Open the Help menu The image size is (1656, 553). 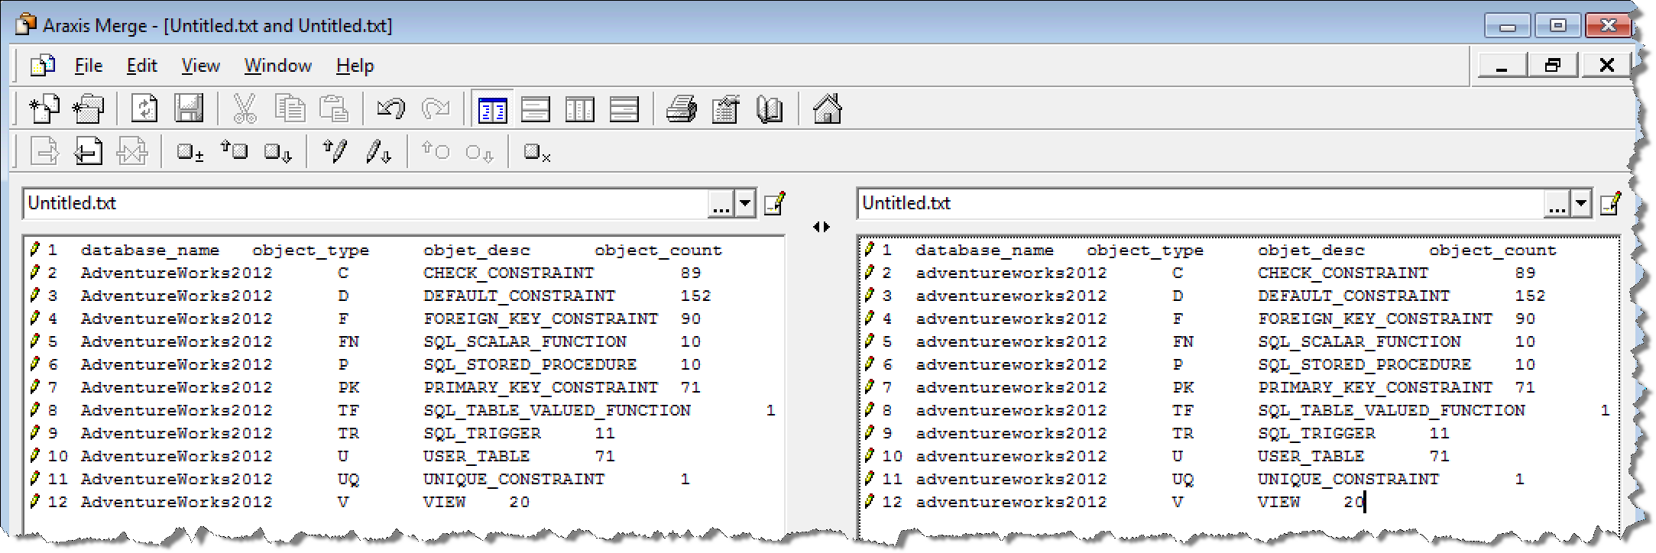click(x=355, y=66)
